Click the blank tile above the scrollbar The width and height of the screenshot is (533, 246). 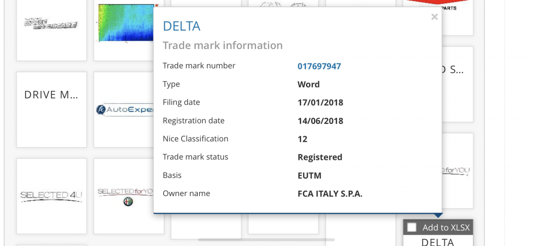(x=206, y=226)
